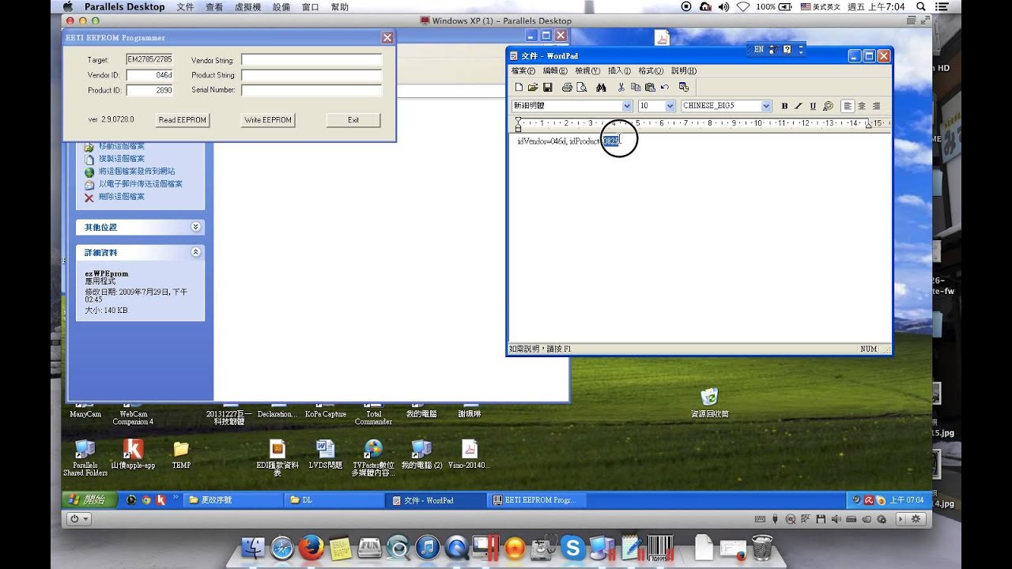The height and width of the screenshot is (569, 1012).
Task: Click the Parallels Shared Folders desktop icon
Action: (85, 458)
